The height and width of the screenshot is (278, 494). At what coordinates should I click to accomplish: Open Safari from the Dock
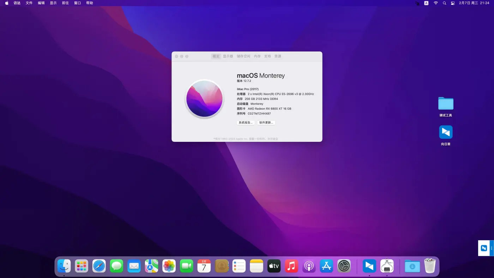[x=99, y=266]
